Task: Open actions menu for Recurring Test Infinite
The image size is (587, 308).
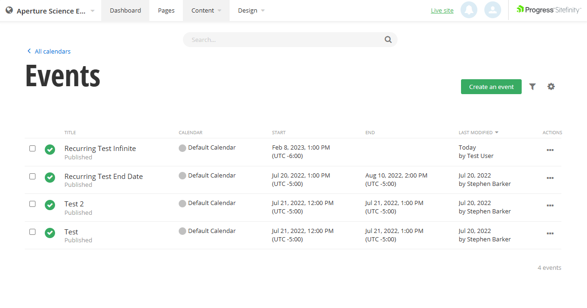Action: coord(550,150)
